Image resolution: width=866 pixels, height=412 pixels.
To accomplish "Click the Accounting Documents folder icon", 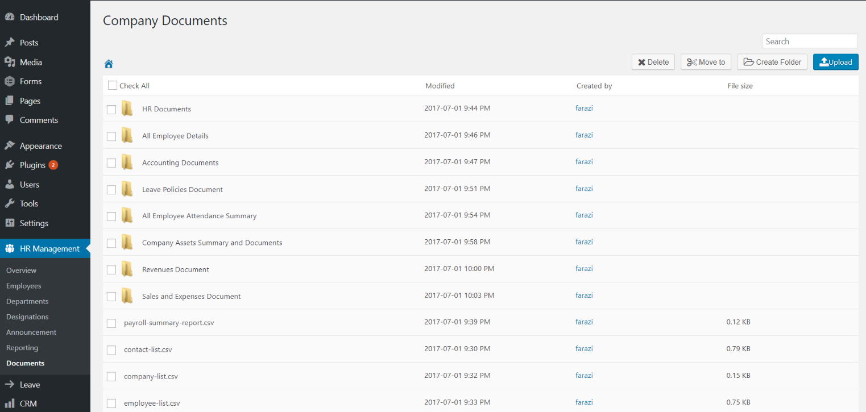I will coord(127,162).
